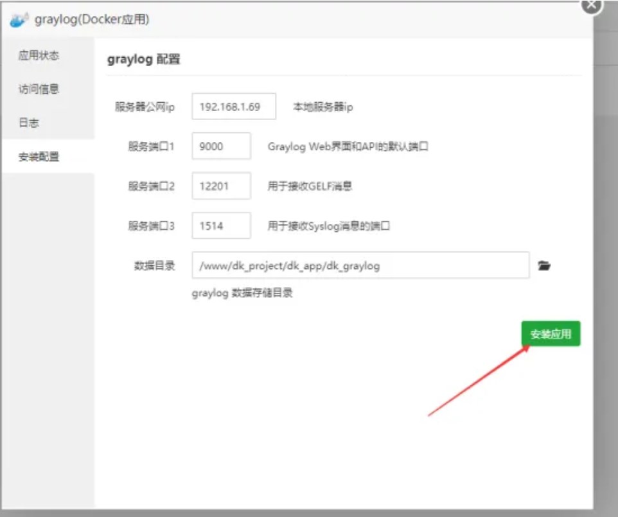
Task: Open folder browser for data directory
Action: 544,265
